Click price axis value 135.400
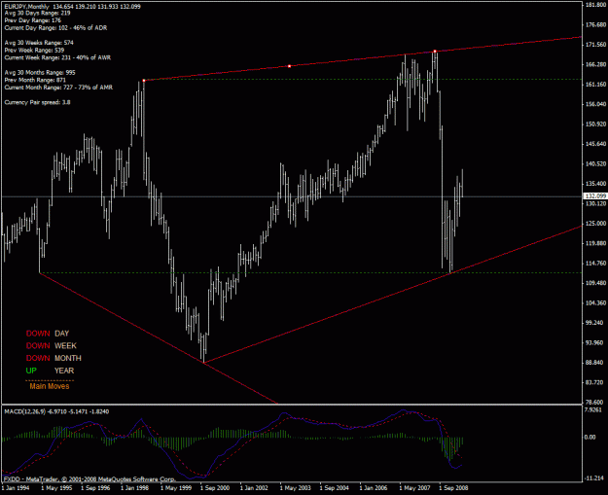608x495 pixels. [595, 184]
